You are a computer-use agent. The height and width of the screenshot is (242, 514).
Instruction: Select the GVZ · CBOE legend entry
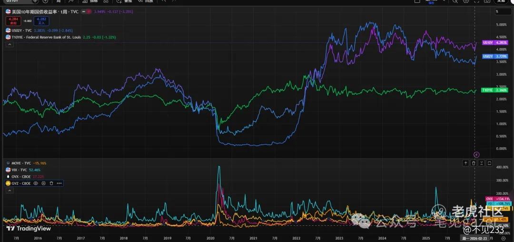pos(20,183)
